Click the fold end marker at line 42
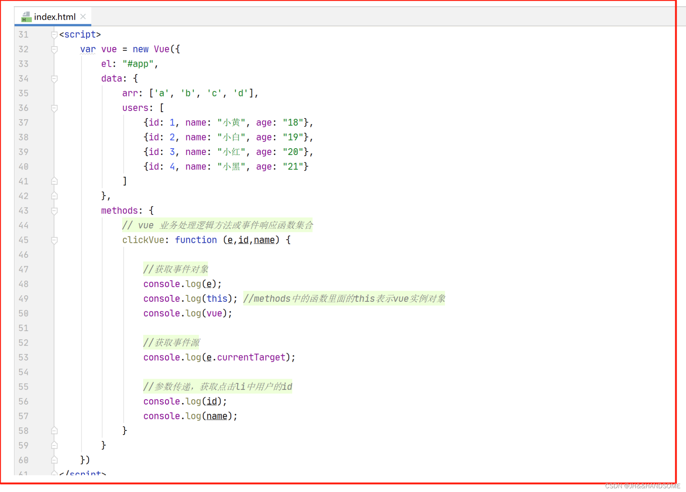 click(54, 196)
